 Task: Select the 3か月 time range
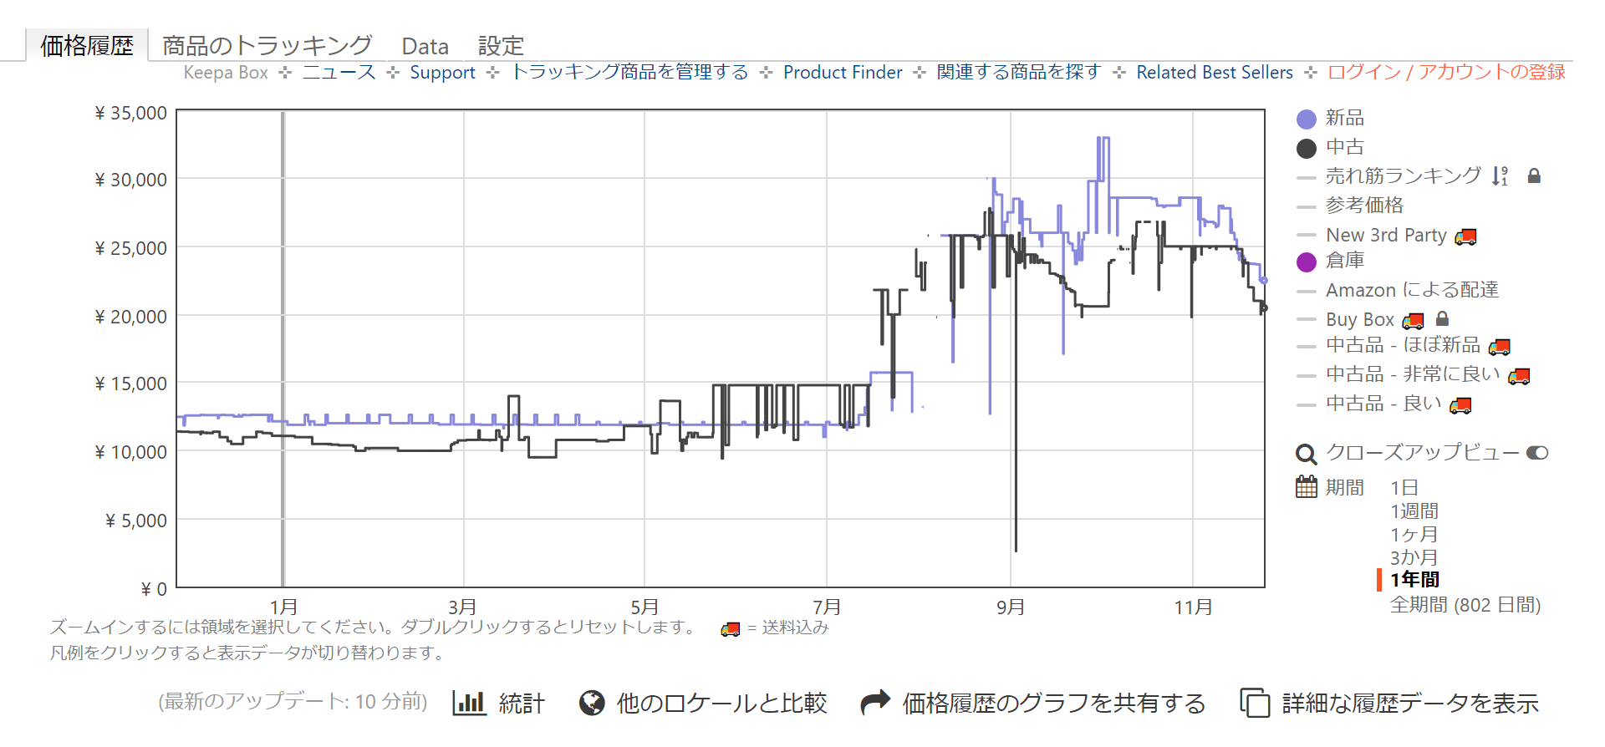(1414, 557)
